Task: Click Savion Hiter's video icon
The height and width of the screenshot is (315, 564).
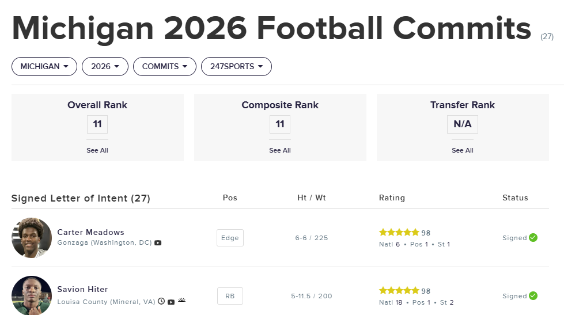Action: tap(171, 301)
